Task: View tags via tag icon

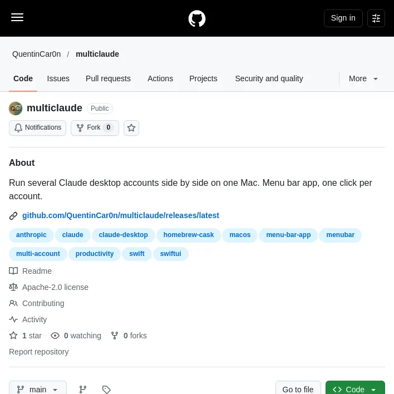Action: coord(106,390)
